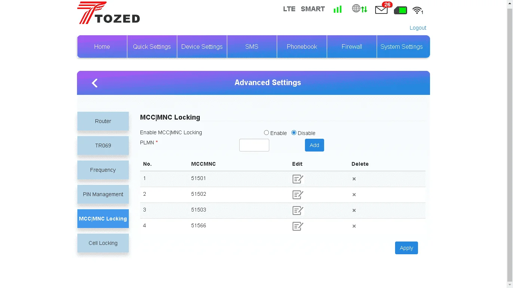Select the MCC|MNC Locking sidebar item
This screenshot has width=513, height=288.
[103, 219]
